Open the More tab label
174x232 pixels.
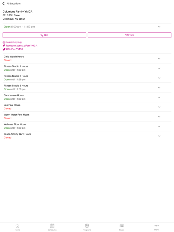click(156, 230)
